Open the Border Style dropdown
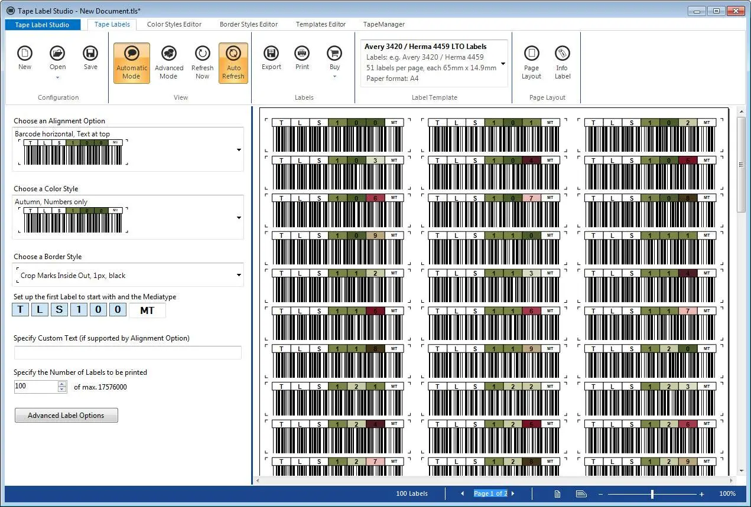The image size is (751, 507). tap(239, 275)
